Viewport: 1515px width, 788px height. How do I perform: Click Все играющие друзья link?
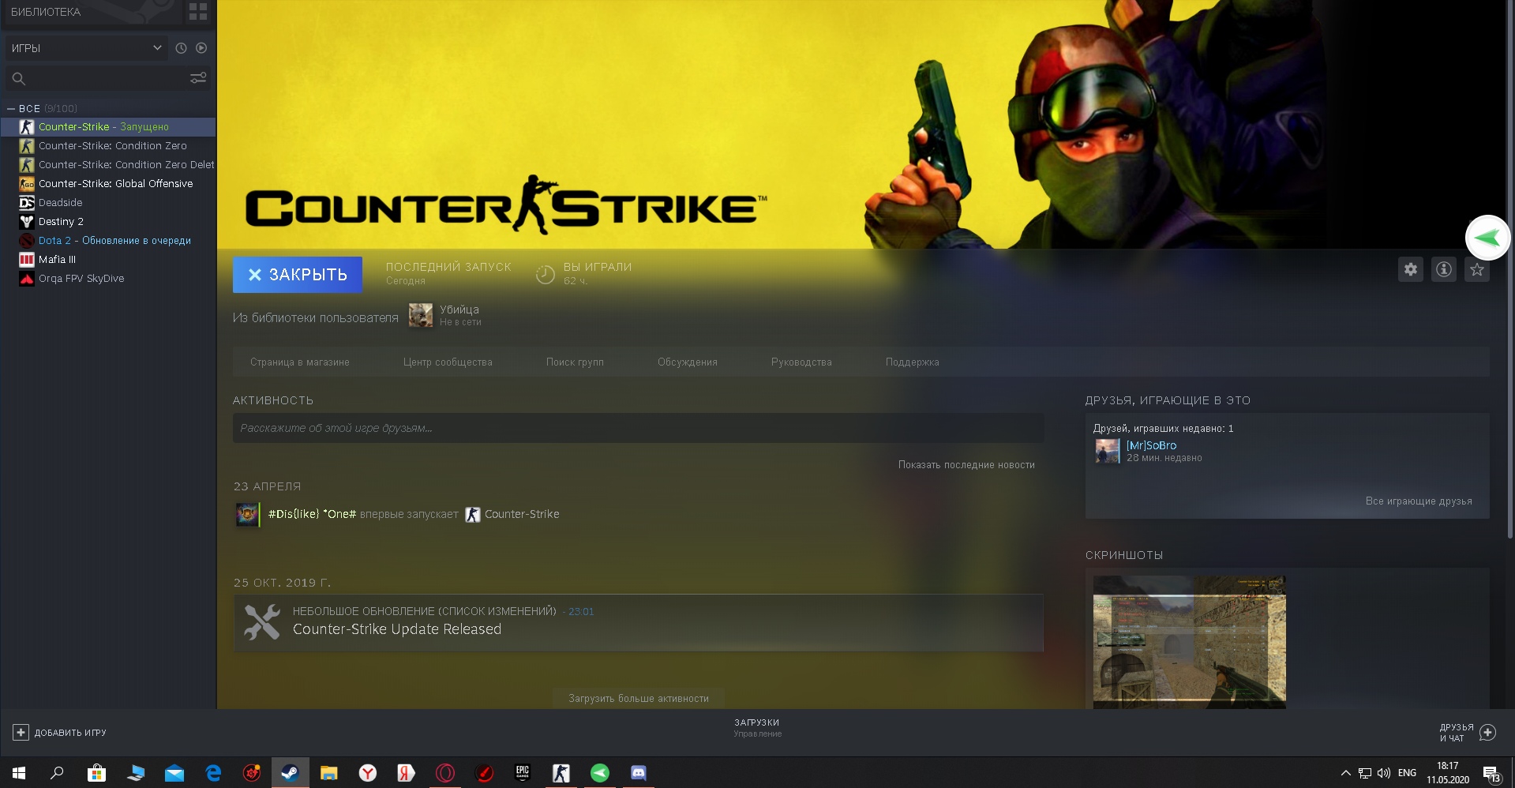pos(1419,501)
